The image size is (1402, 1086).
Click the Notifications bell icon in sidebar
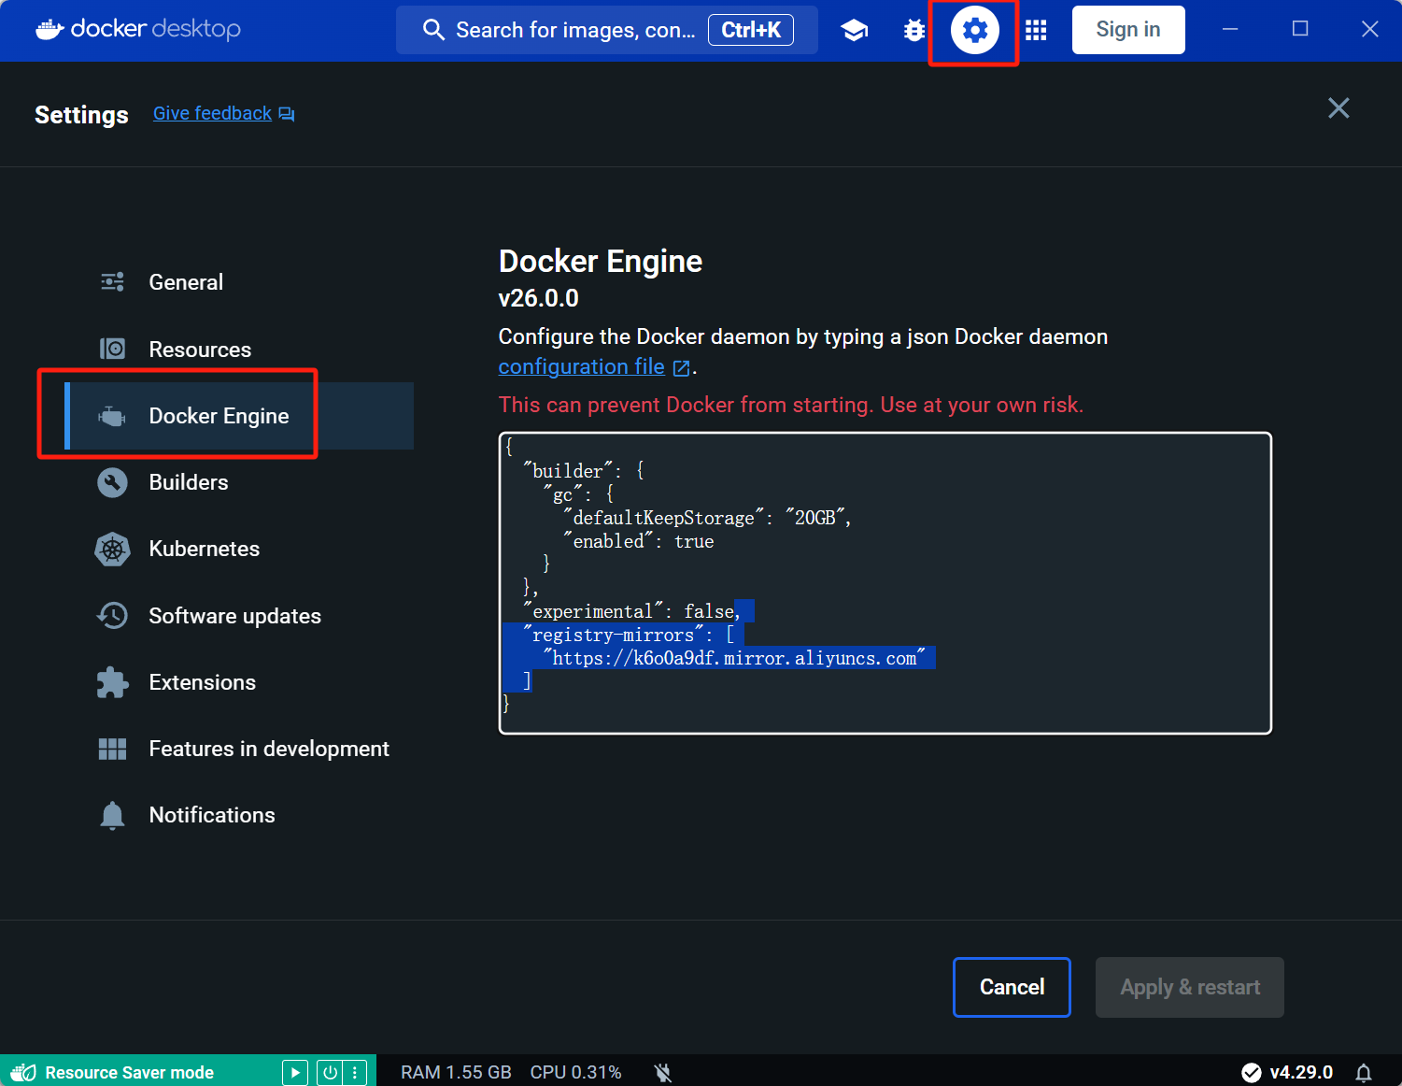(112, 815)
